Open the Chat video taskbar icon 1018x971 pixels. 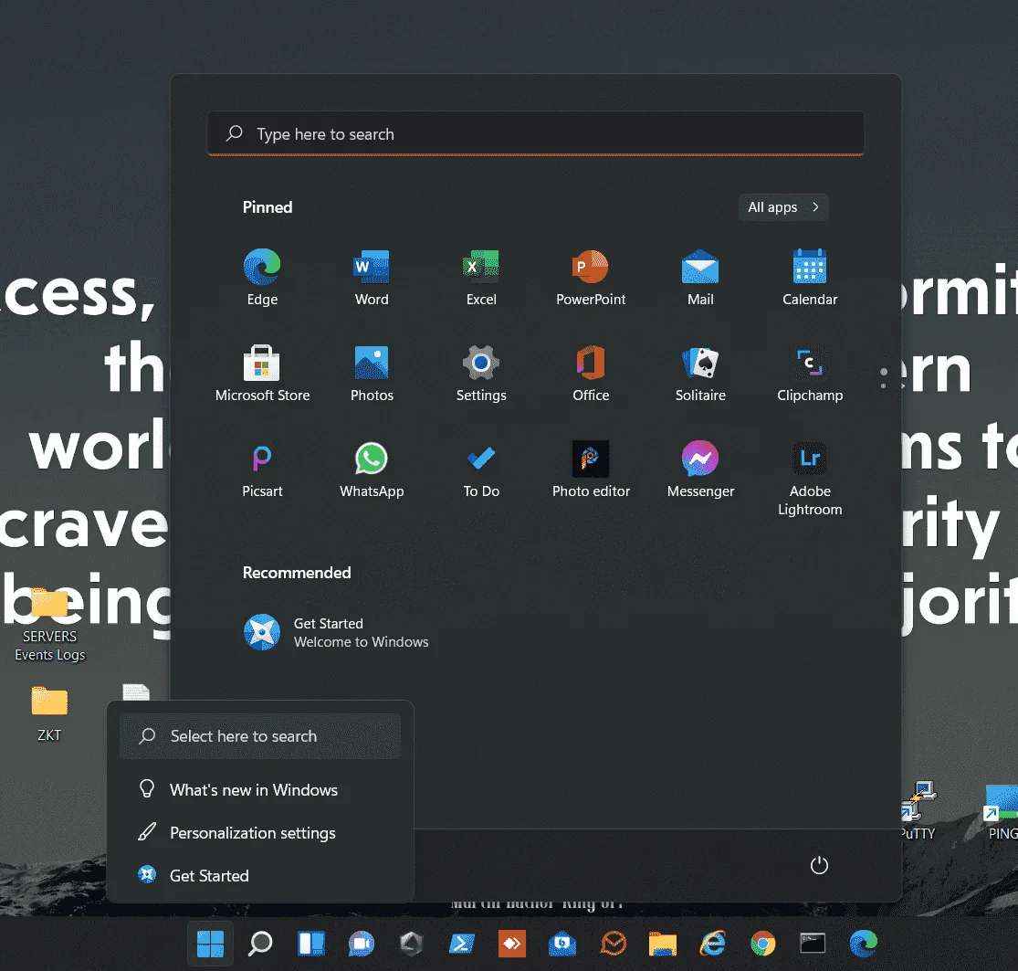click(x=361, y=944)
